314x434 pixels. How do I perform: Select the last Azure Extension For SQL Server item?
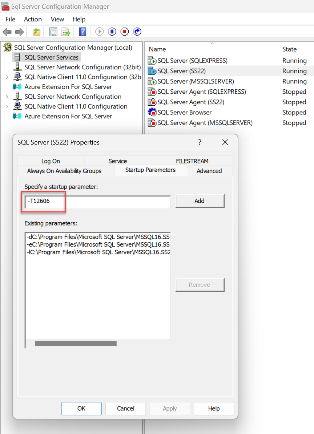tap(68, 116)
